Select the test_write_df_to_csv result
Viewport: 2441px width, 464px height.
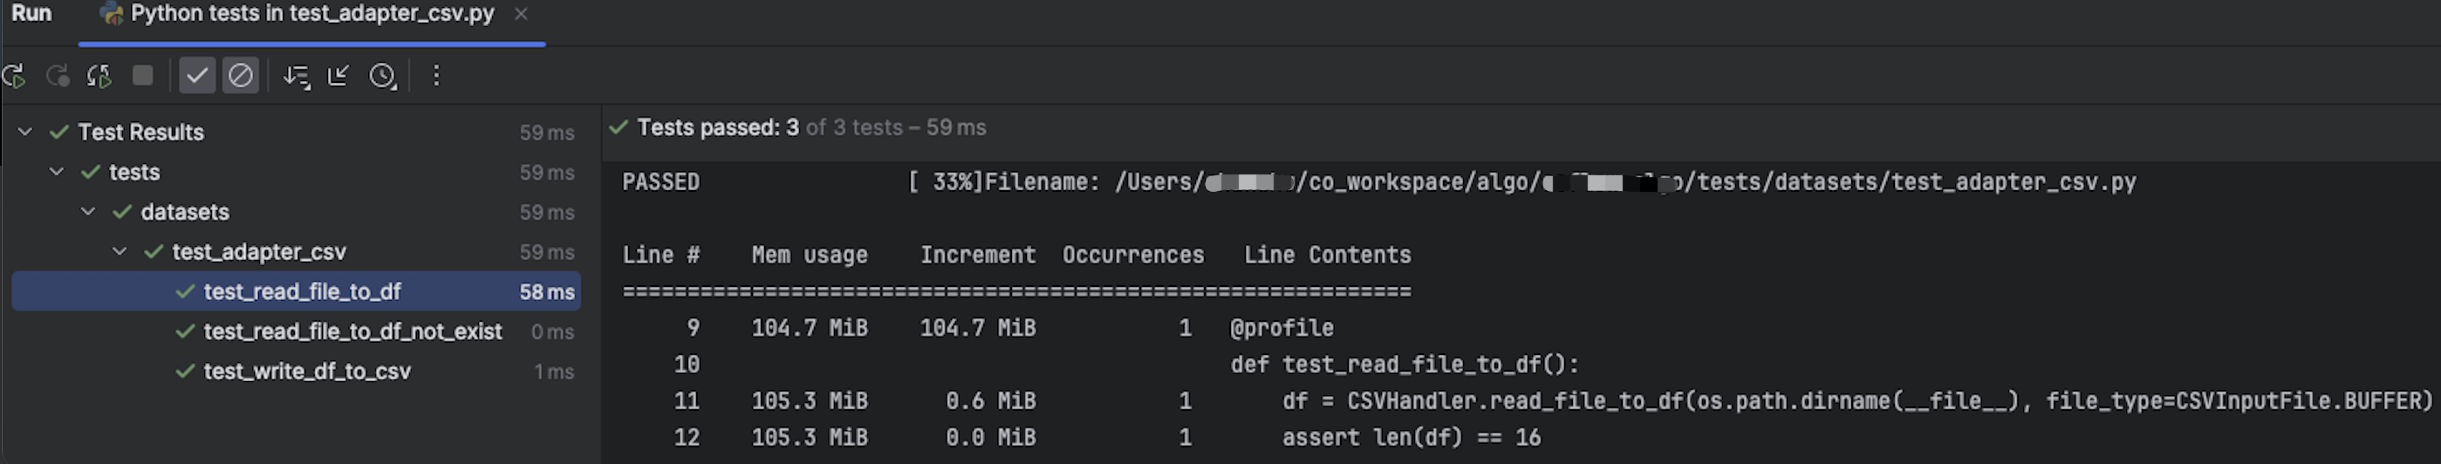tap(307, 372)
